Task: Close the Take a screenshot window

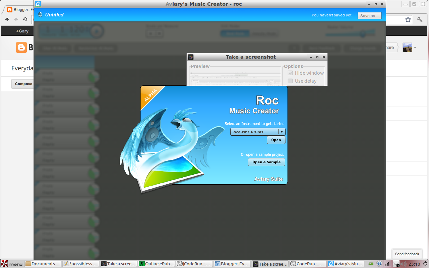Action: 323,57
